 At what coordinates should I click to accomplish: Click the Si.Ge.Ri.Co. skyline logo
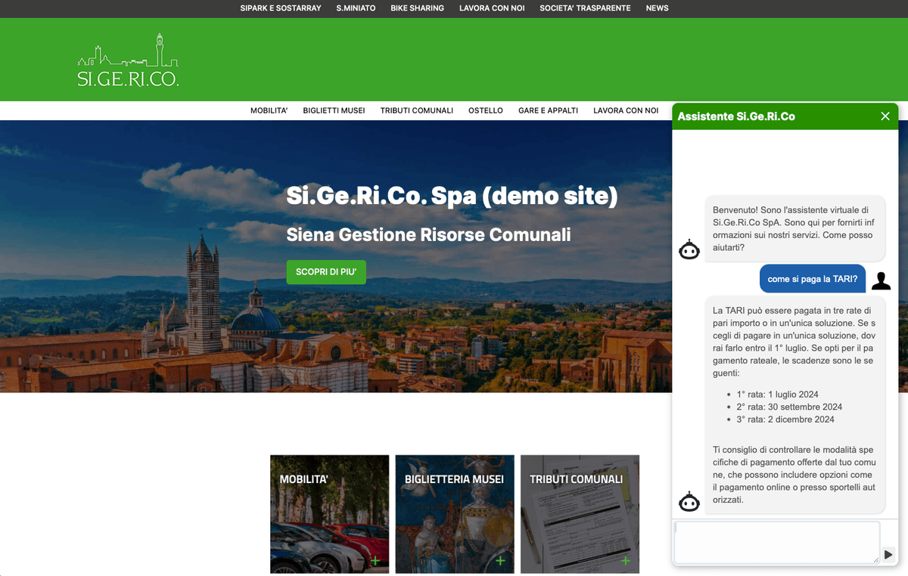(128, 61)
